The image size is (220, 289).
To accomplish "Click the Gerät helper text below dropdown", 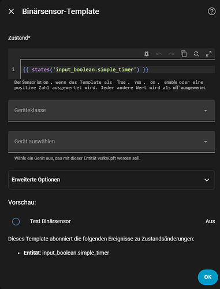I will click(77, 158).
